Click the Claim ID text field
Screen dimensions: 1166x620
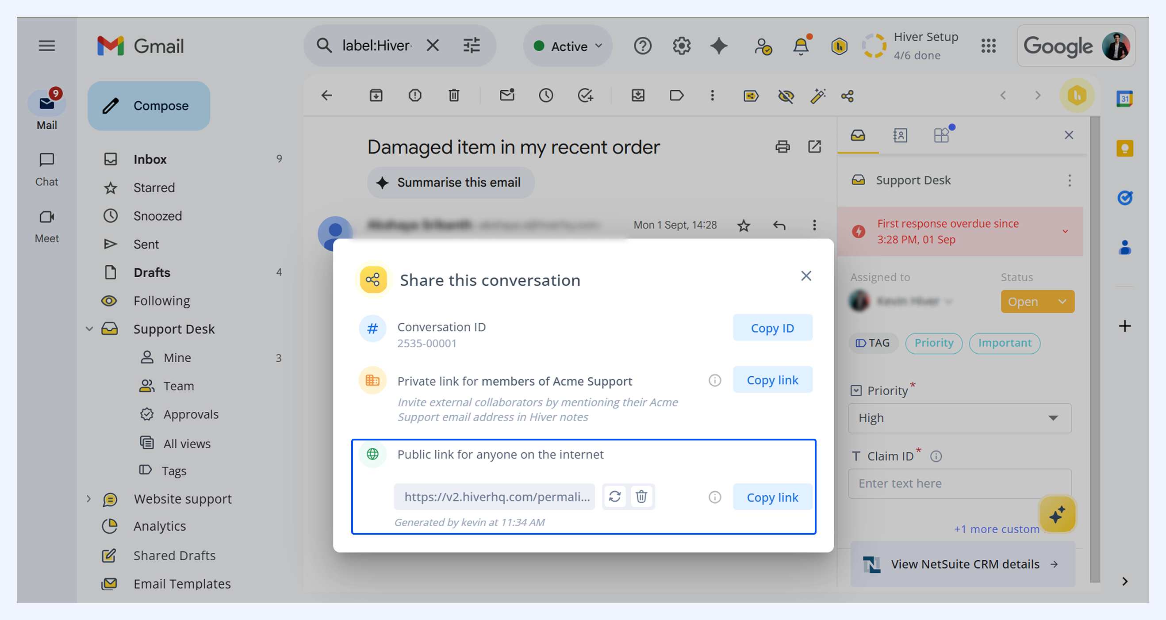(959, 483)
